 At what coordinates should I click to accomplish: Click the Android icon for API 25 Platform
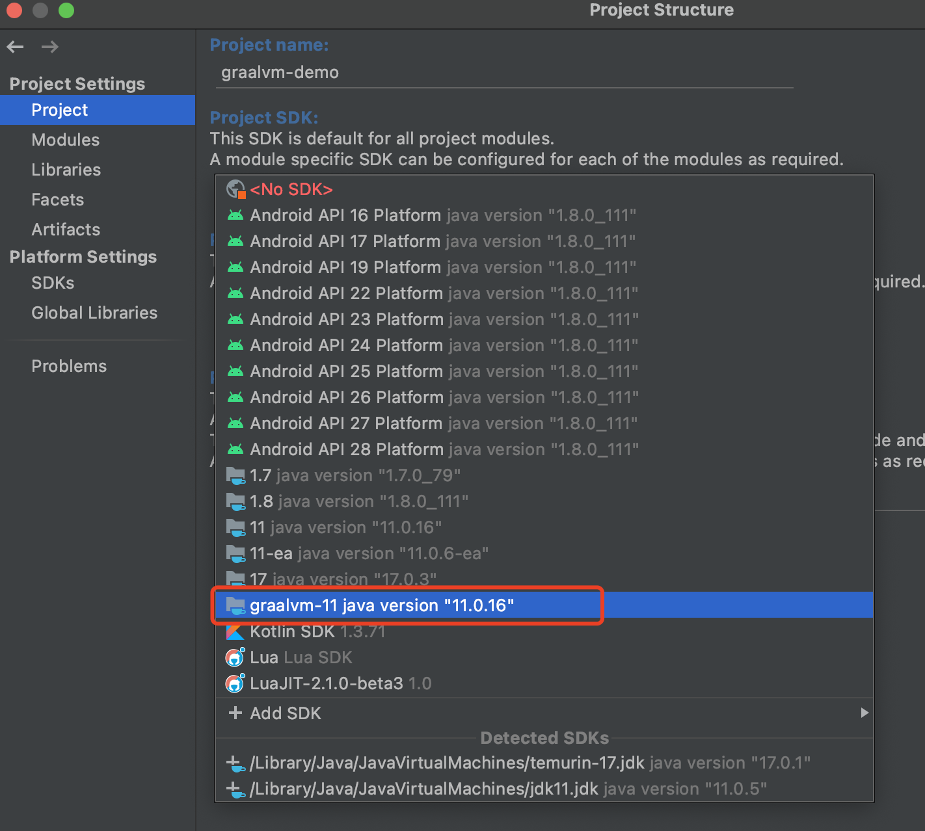pos(235,371)
